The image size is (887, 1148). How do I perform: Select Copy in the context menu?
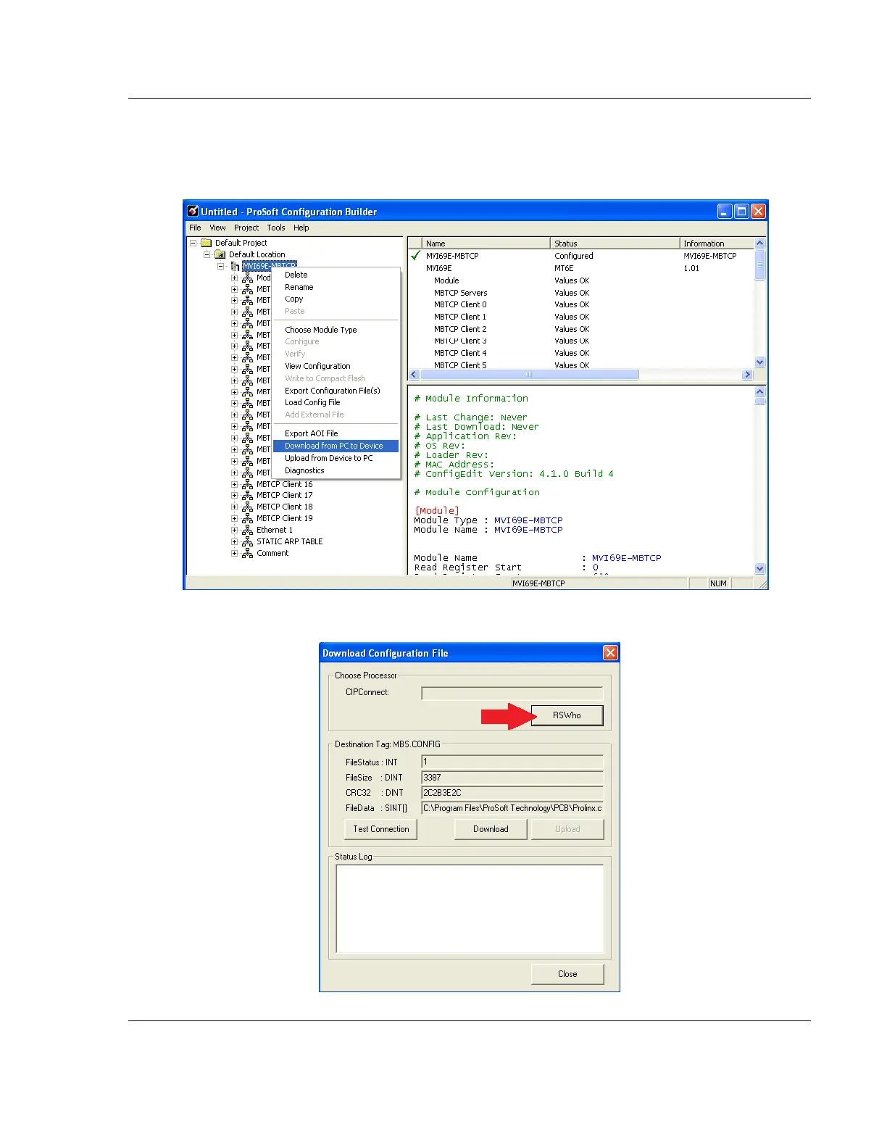[336, 299]
